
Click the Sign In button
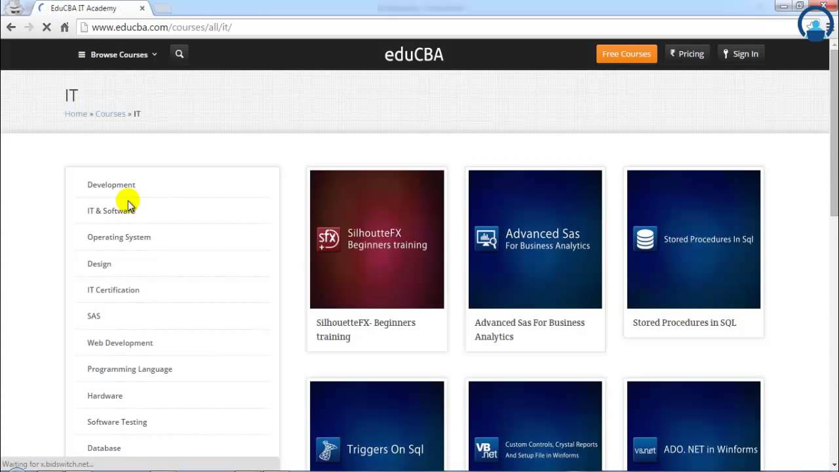(x=741, y=54)
